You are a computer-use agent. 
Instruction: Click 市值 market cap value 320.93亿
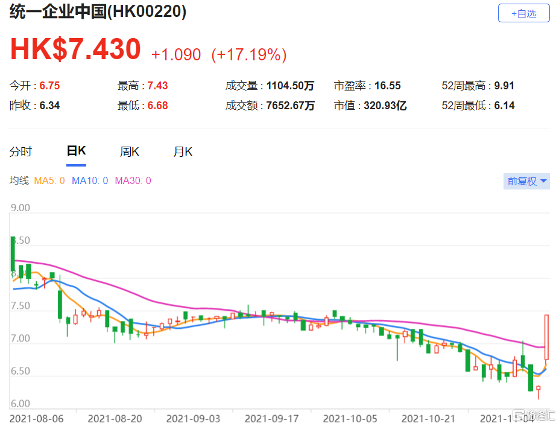coord(385,106)
